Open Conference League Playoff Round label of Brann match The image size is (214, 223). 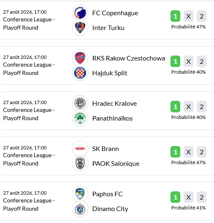29,159
